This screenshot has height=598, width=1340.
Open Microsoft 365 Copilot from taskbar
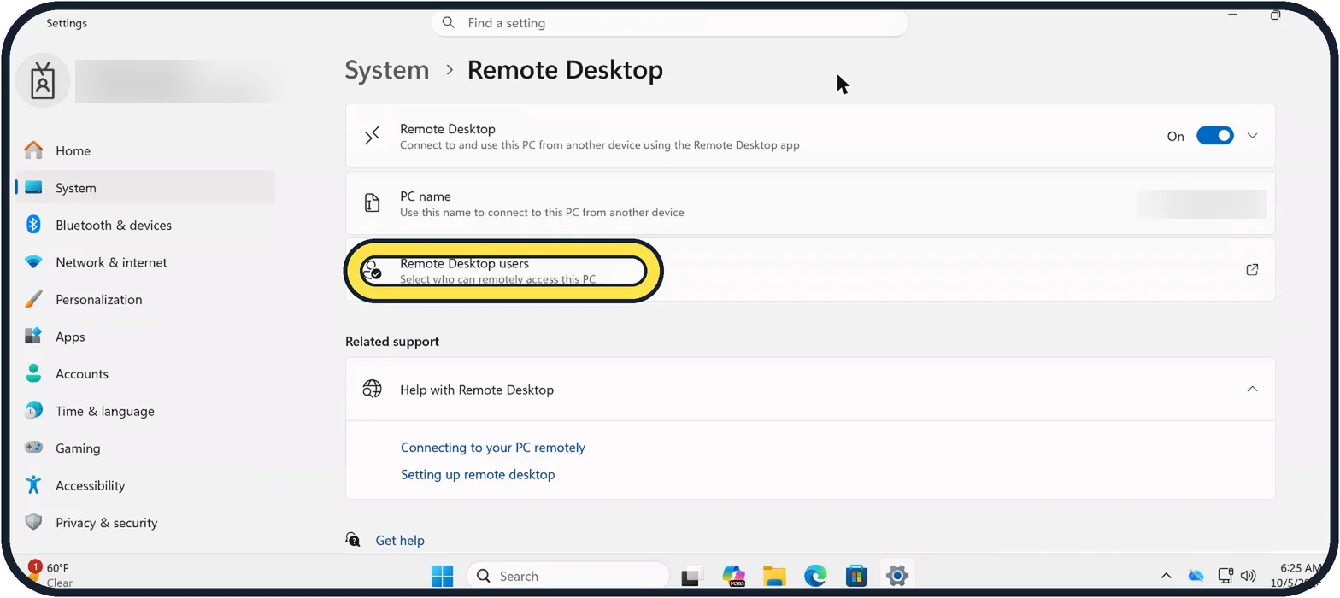click(733, 576)
